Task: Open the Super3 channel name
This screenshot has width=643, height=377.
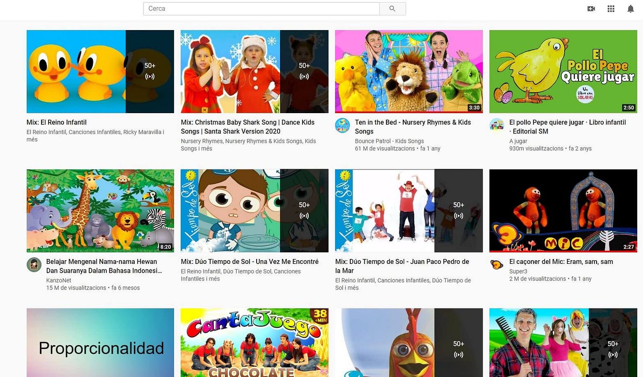Action: [x=518, y=271]
